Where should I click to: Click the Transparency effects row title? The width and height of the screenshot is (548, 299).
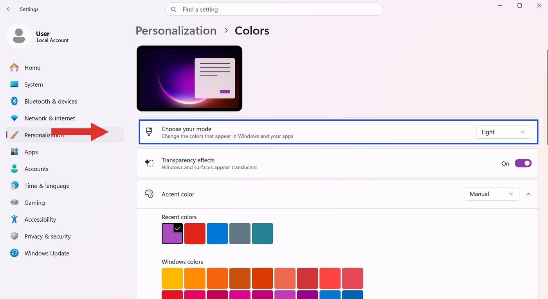(x=188, y=160)
